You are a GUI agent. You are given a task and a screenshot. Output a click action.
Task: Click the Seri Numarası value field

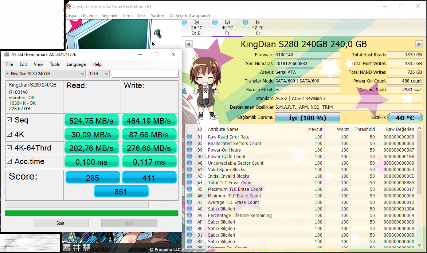pos(307,63)
